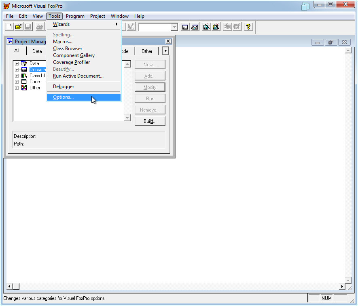Switch to the All tab
Viewport: 358px width, 306px height.
[17, 51]
